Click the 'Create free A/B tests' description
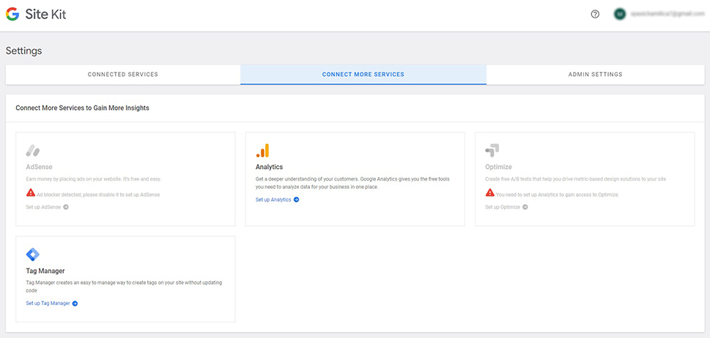The image size is (710, 338). tap(575, 179)
